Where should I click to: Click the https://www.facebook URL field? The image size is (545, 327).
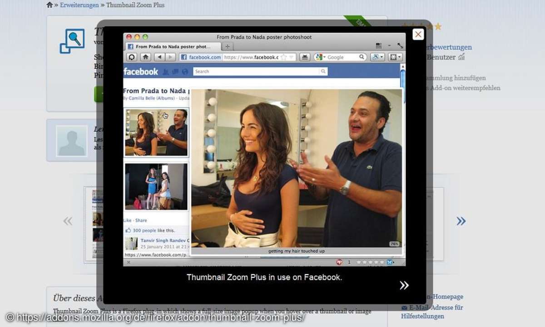tap(251, 57)
